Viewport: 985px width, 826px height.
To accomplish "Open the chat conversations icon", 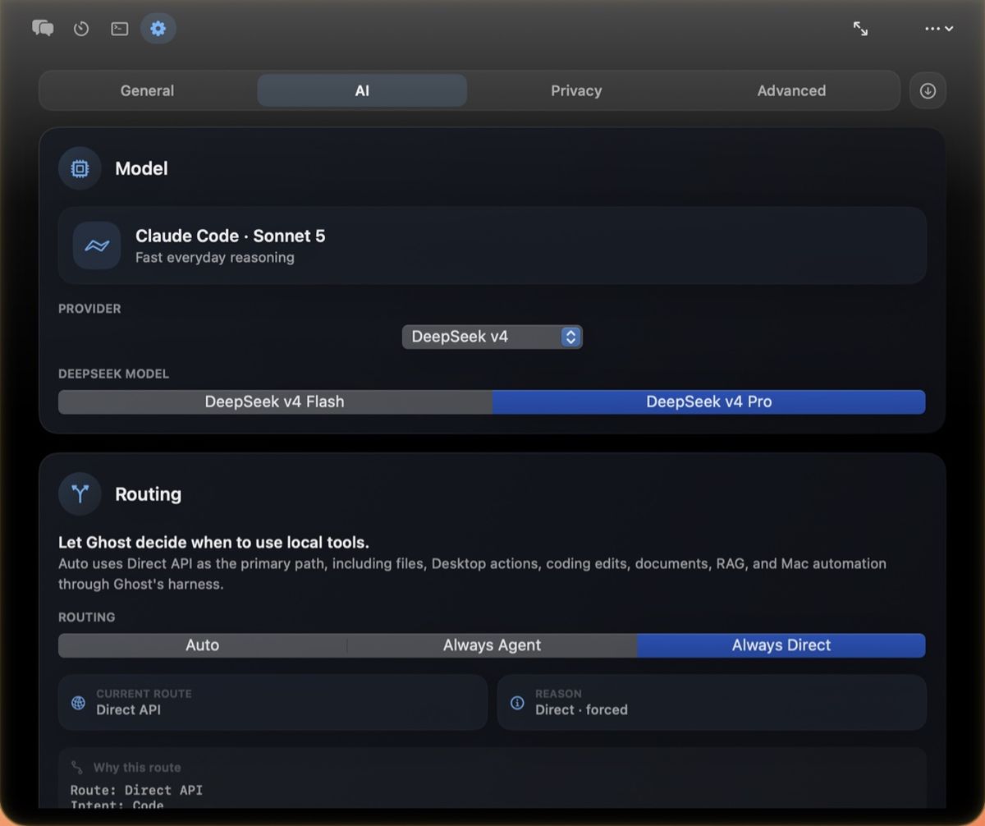I will tap(43, 29).
